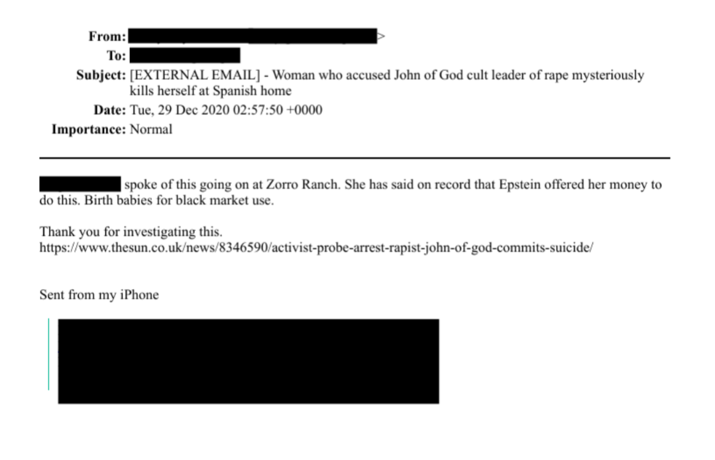Click the "Importance:" header label
This screenshot has width=715, height=460.
coord(89,129)
